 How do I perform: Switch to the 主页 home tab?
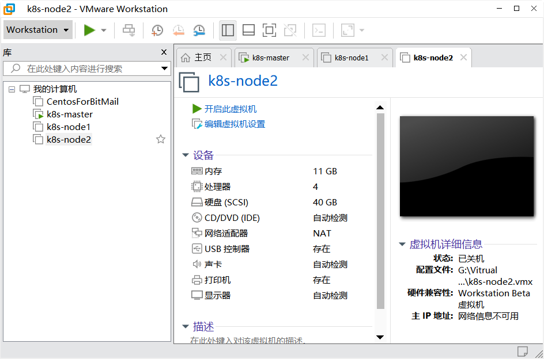(203, 58)
